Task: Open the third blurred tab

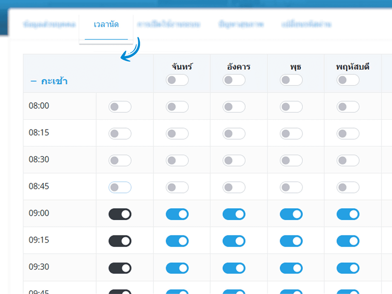Action: point(241,24)
